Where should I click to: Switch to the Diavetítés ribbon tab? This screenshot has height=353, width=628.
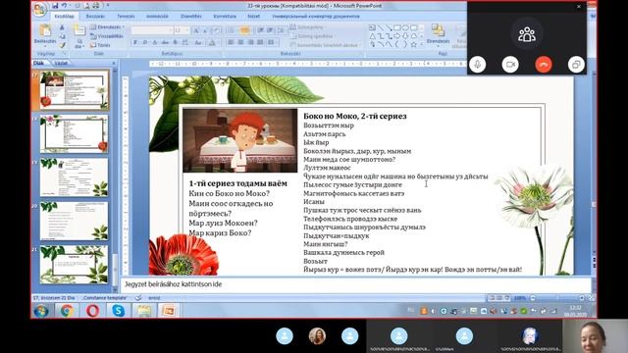coord(191,17)
